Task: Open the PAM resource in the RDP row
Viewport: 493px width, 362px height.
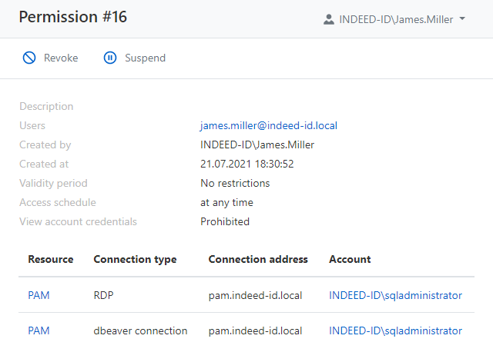Action: point(39,295)
